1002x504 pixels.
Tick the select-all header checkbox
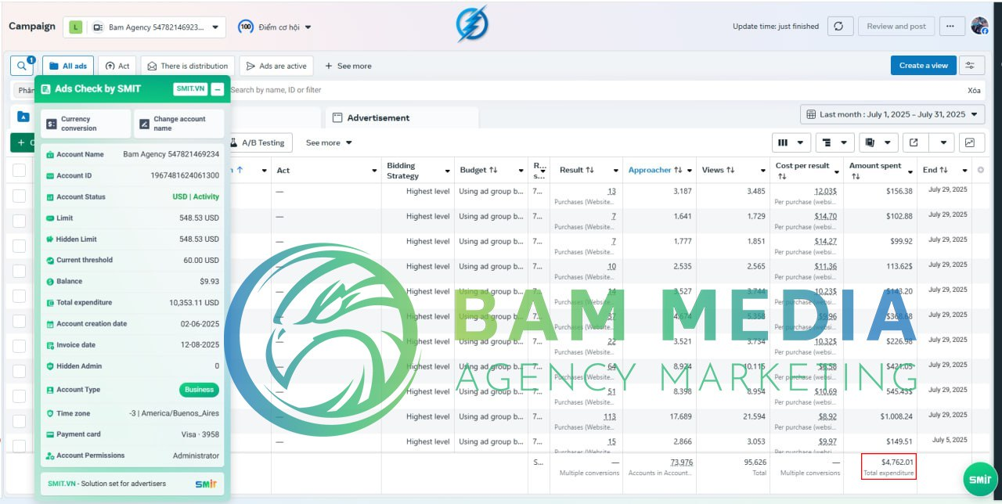(19, 170)
